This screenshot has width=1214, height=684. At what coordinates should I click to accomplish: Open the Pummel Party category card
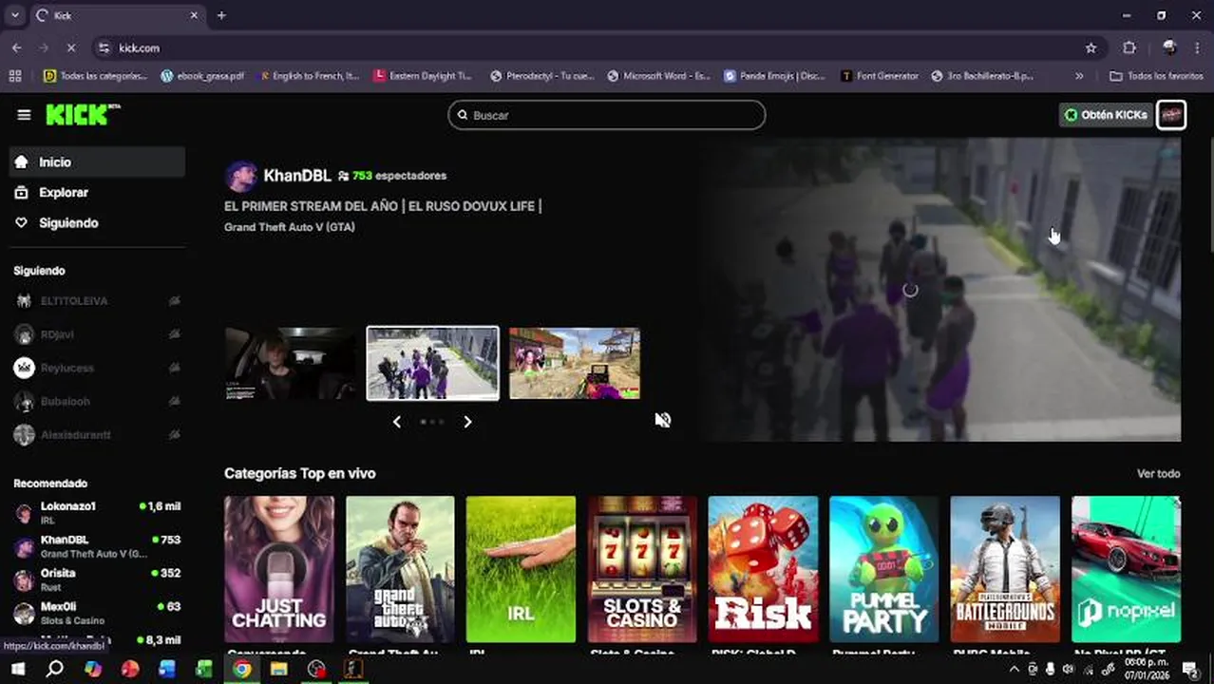coord(883,569)
